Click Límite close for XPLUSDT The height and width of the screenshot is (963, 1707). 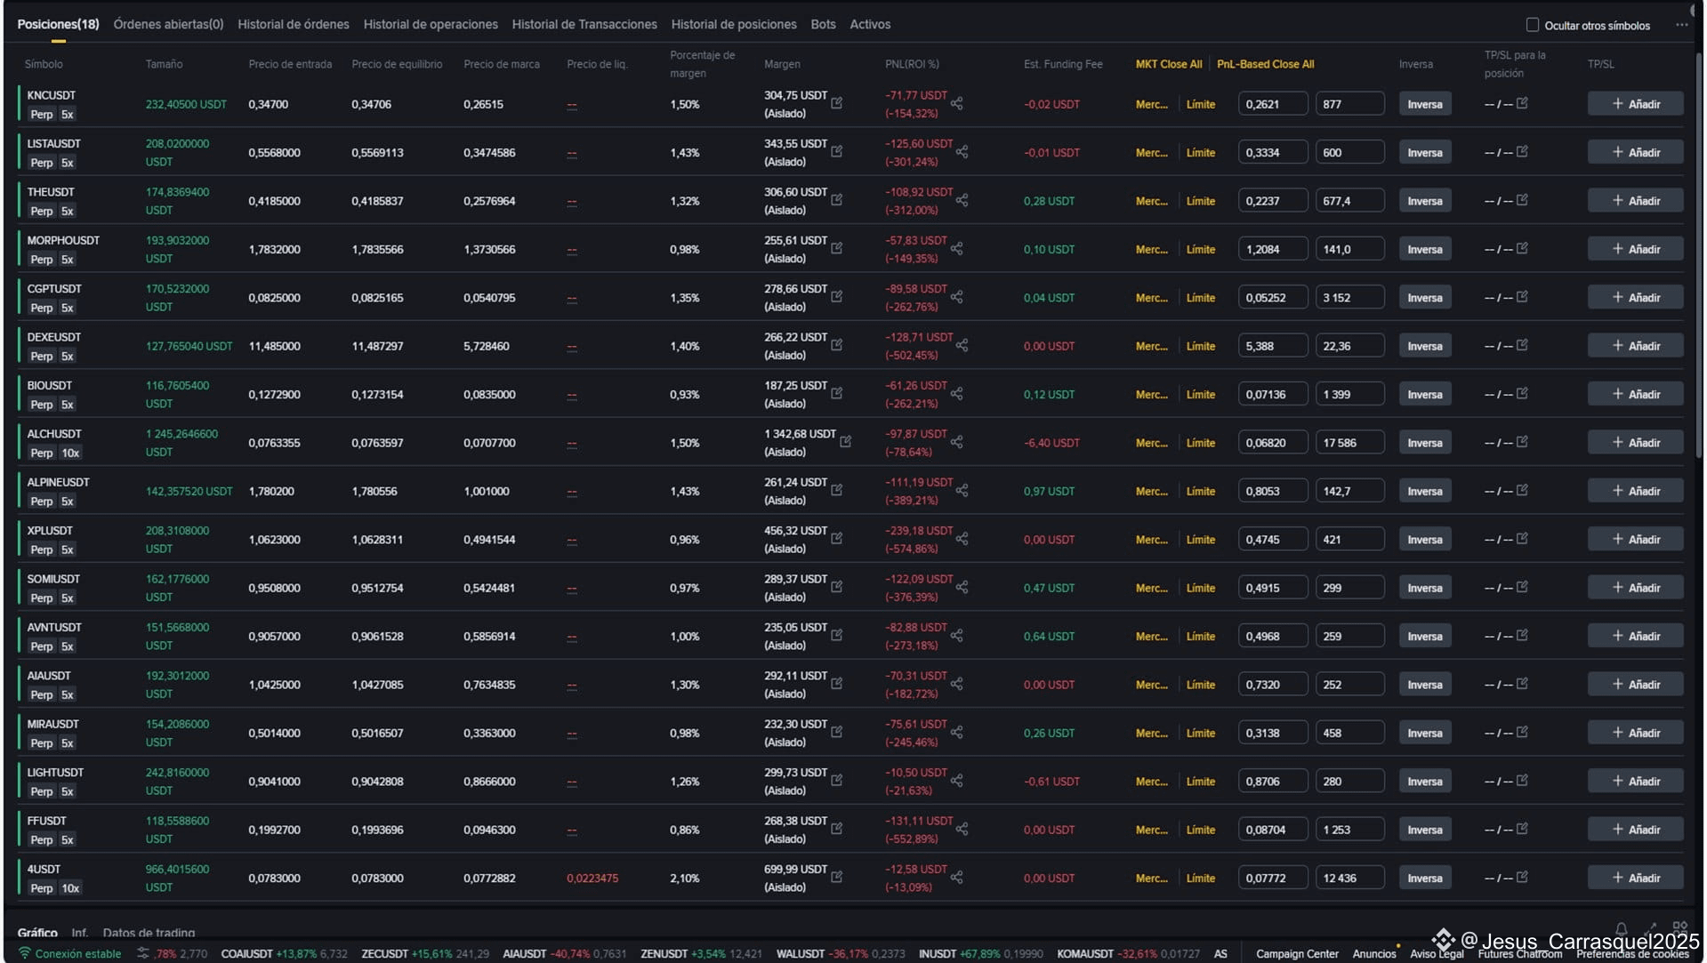tap(1200, 540)
